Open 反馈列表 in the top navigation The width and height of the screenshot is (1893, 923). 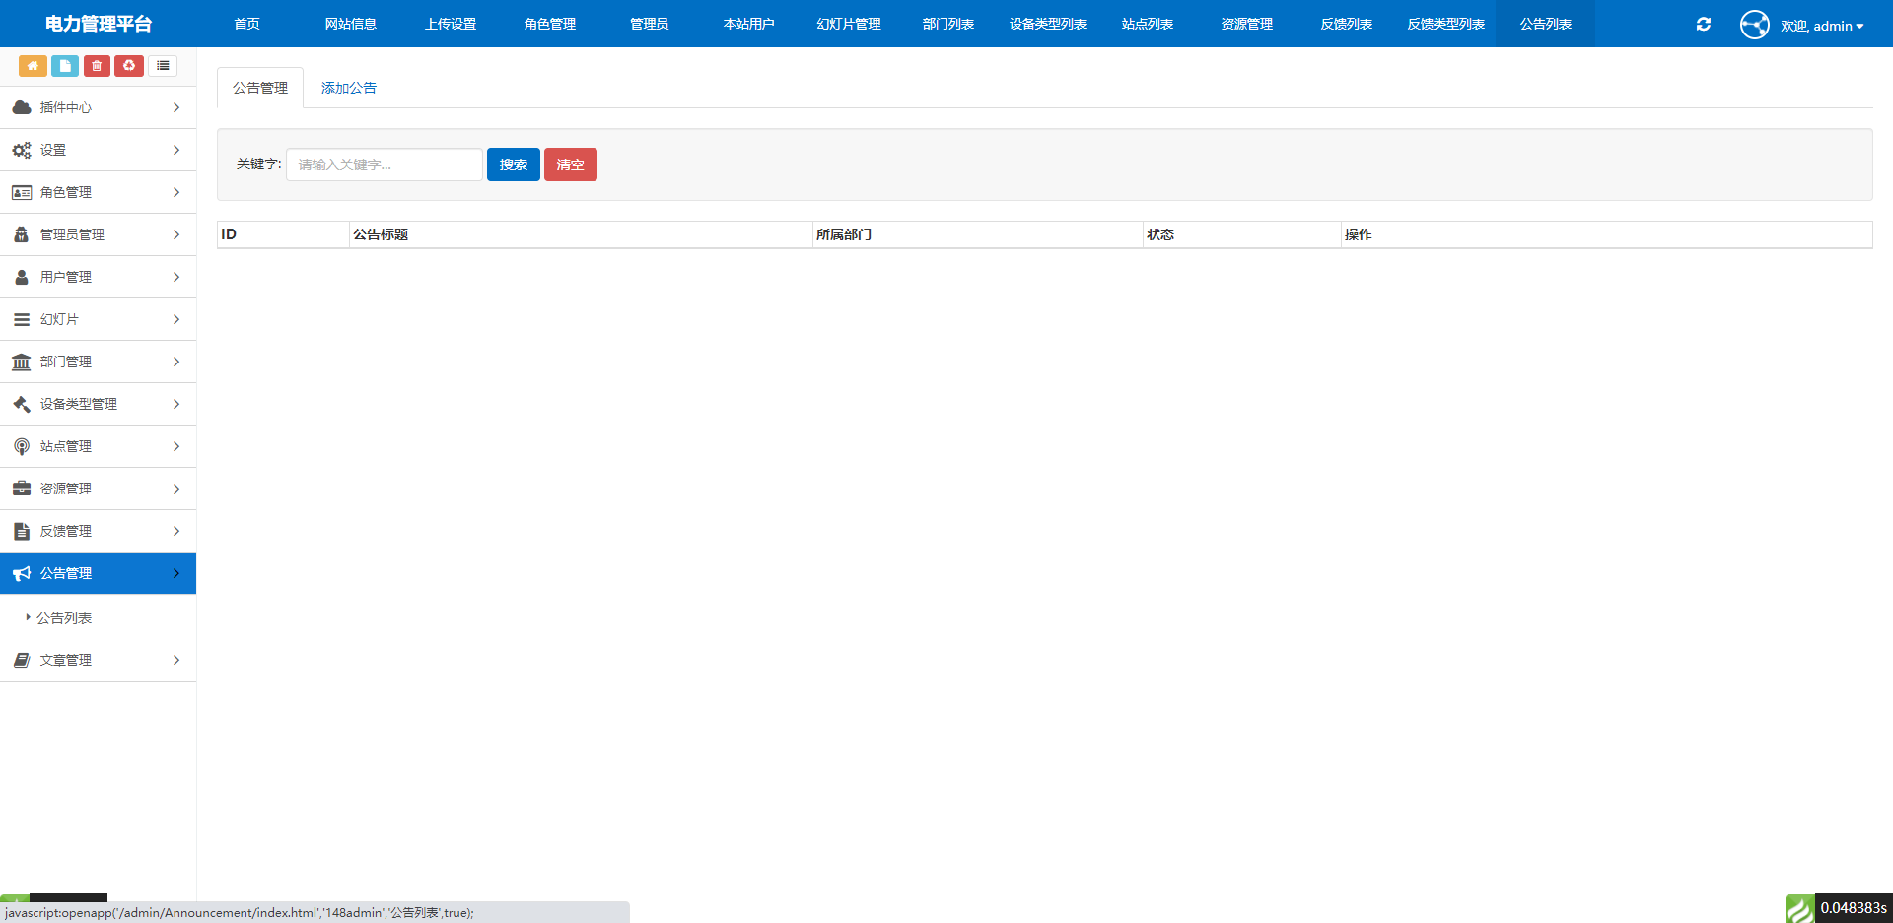(1347, 24)
